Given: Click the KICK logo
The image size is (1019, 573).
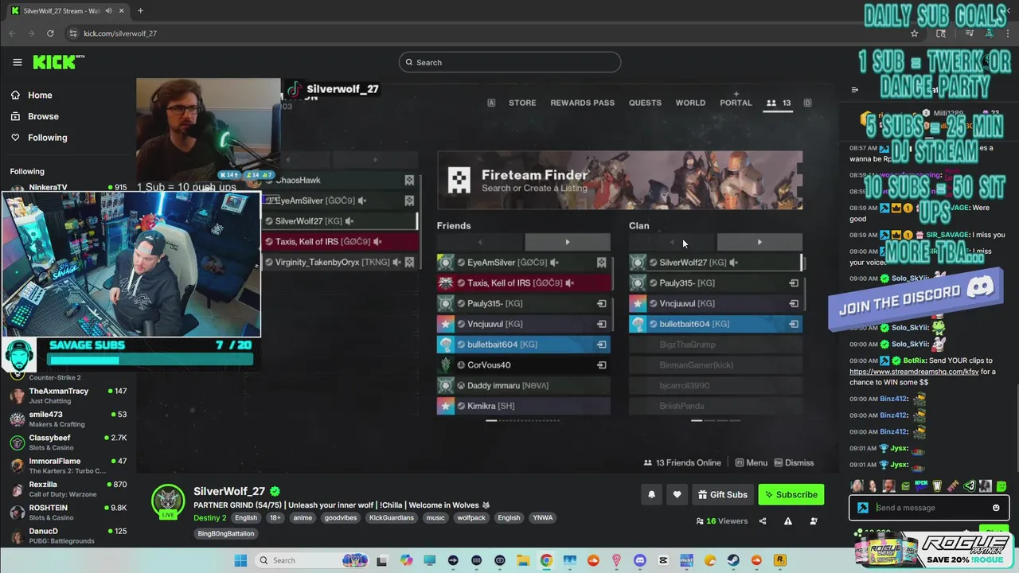Looking at the screenshot, I should pos(58,62).
